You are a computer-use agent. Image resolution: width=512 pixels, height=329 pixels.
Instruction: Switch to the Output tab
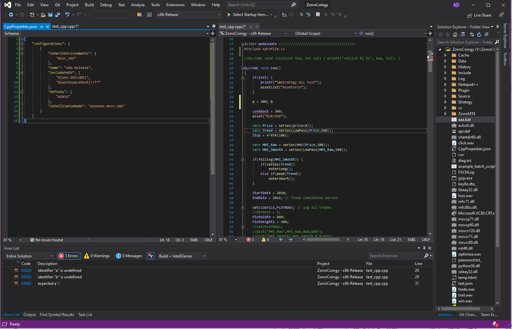30,315
